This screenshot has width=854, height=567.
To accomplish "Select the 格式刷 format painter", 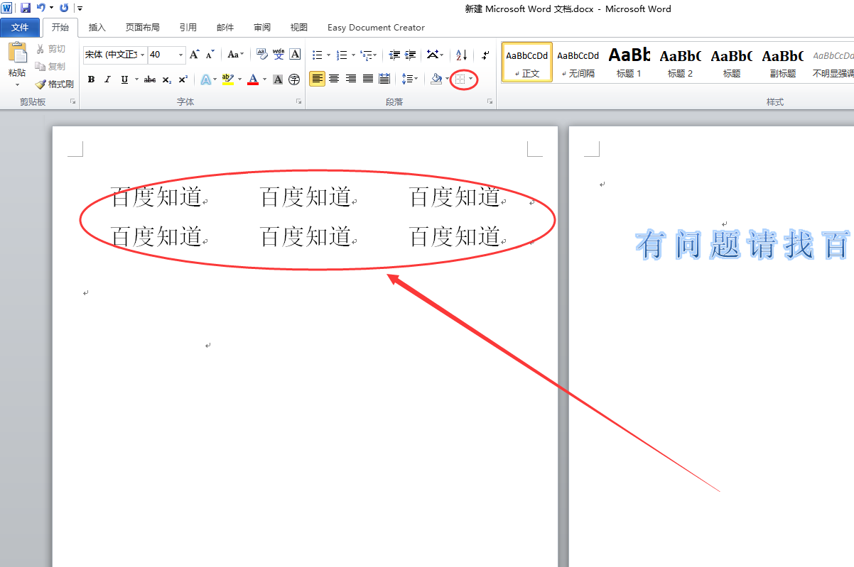I will point(55,84).
